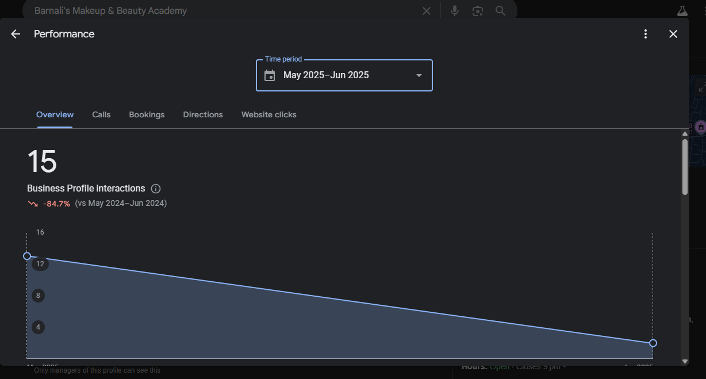Open the three-dot more options menu
This screenshot has width=706, height=379.
(646, 34)
